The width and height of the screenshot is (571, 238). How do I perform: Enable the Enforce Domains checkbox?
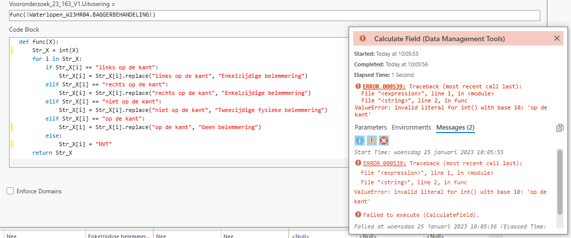10,191
